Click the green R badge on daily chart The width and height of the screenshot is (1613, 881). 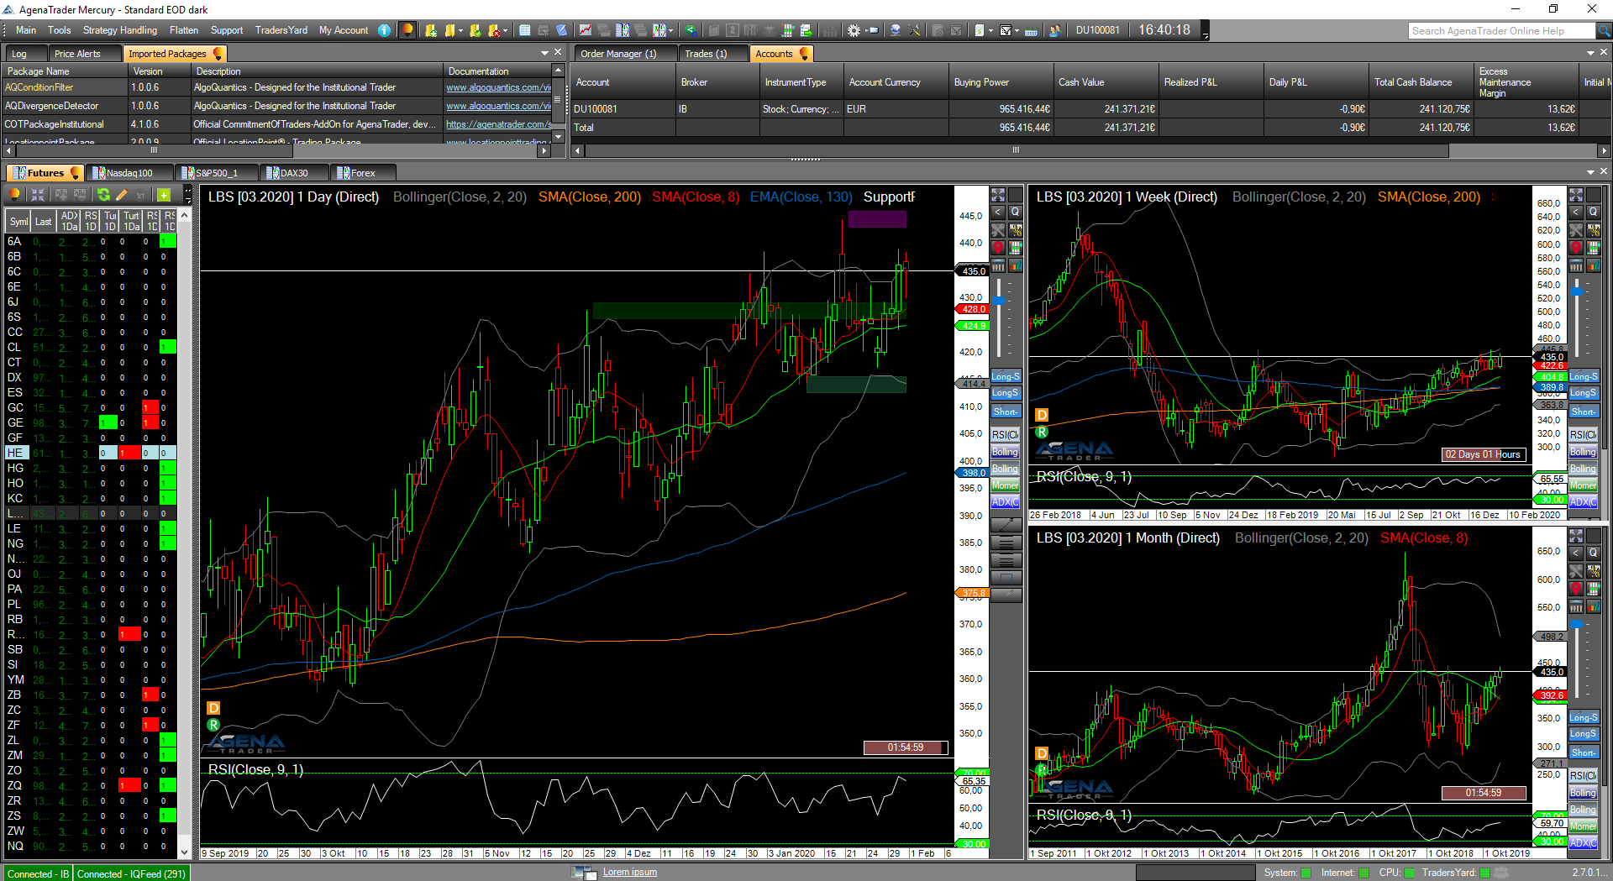[x=213, y=725]
